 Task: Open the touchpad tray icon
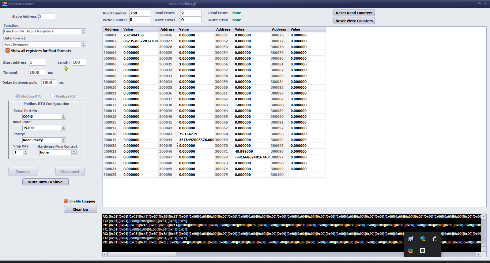(x=410, y=239)
